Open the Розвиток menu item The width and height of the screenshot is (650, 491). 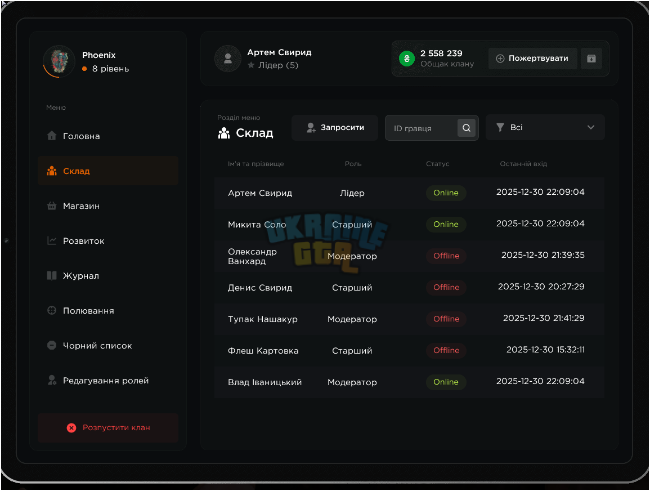108,240
